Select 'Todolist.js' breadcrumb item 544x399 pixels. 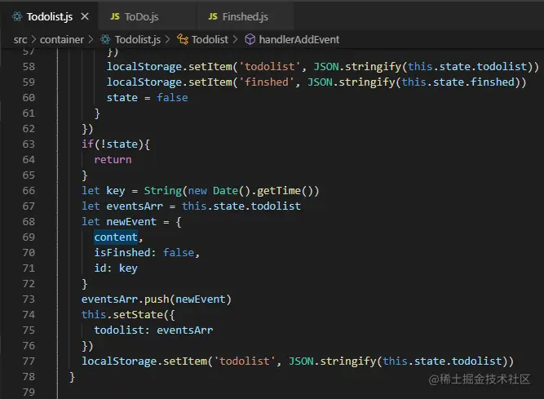(x=137, y=39)
